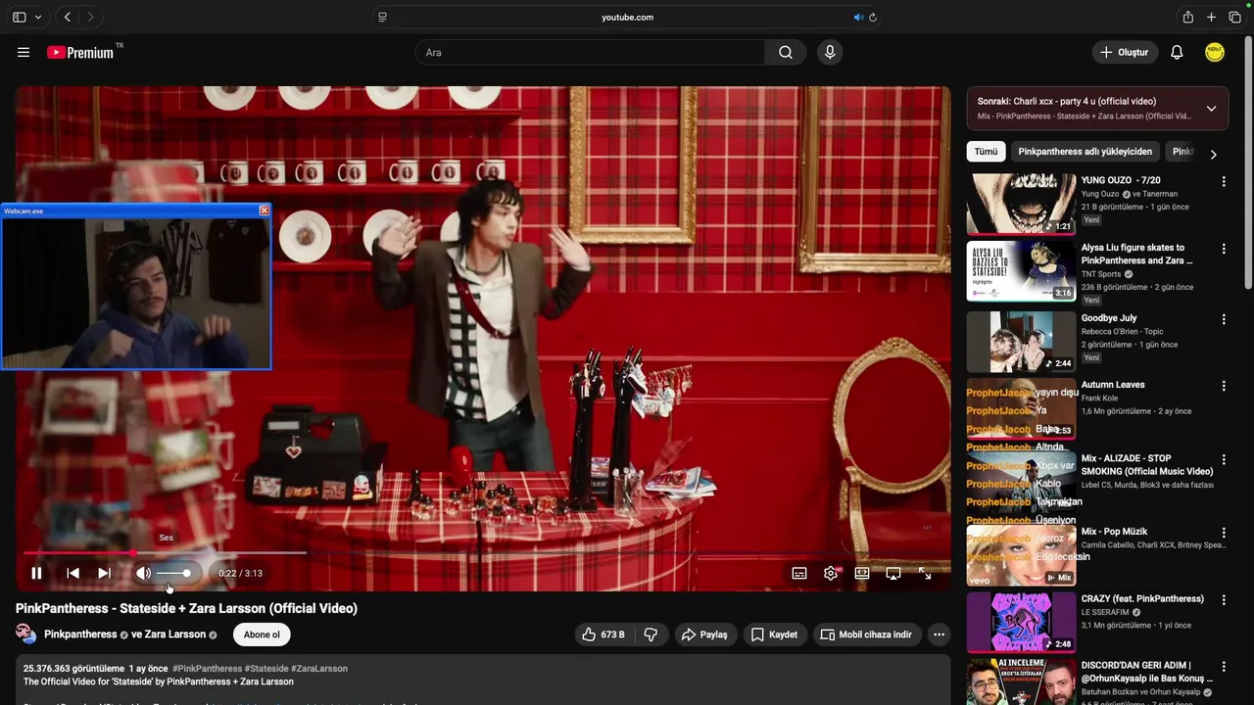The width and height of the screenshot is (1254, 705).
Task: Save video with Kaydet button
Action: 774,634
